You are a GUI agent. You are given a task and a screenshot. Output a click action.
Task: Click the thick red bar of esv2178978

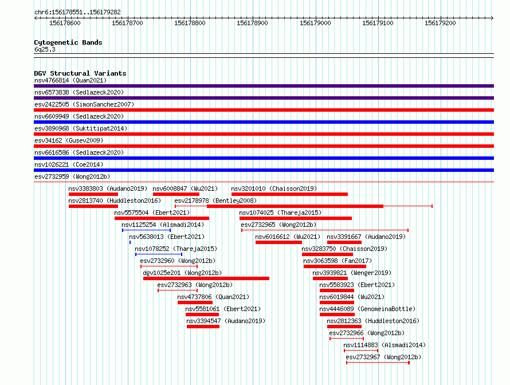(295, 206)
